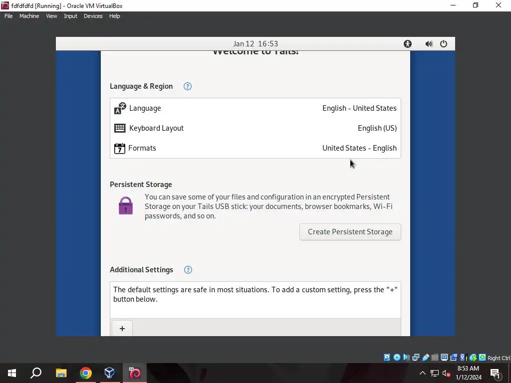Screen dimensions: 511x383
Task: Click the 'Right Ctrl' host key label
Action: pyautogui.click(x=499, y=358)
